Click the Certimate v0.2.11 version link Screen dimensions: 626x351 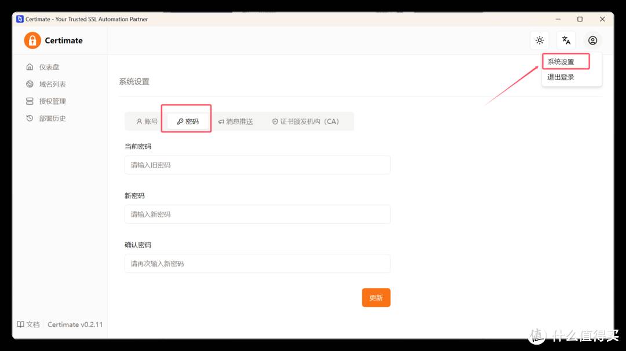pyautogui.click(x=75, y=324)
